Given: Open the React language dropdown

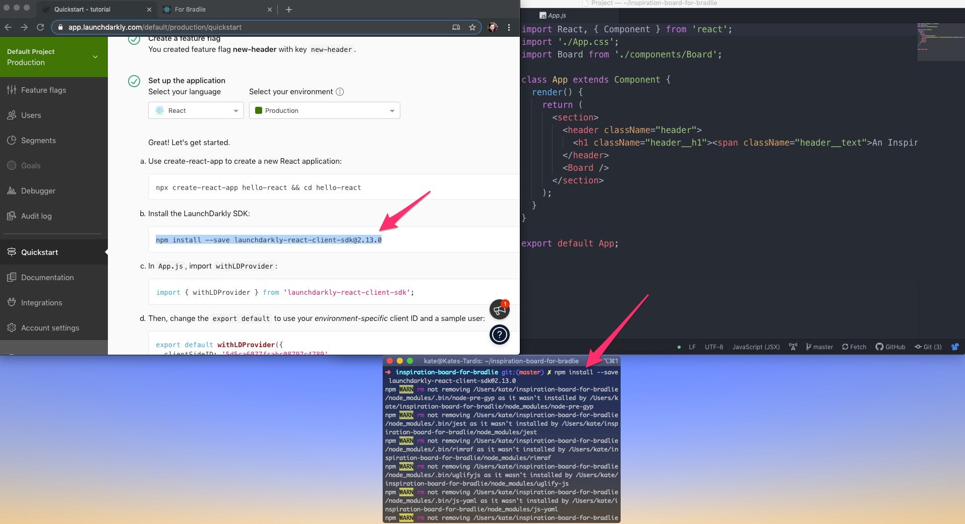Looking at the screenshot, I should click(x=196, y=110).
